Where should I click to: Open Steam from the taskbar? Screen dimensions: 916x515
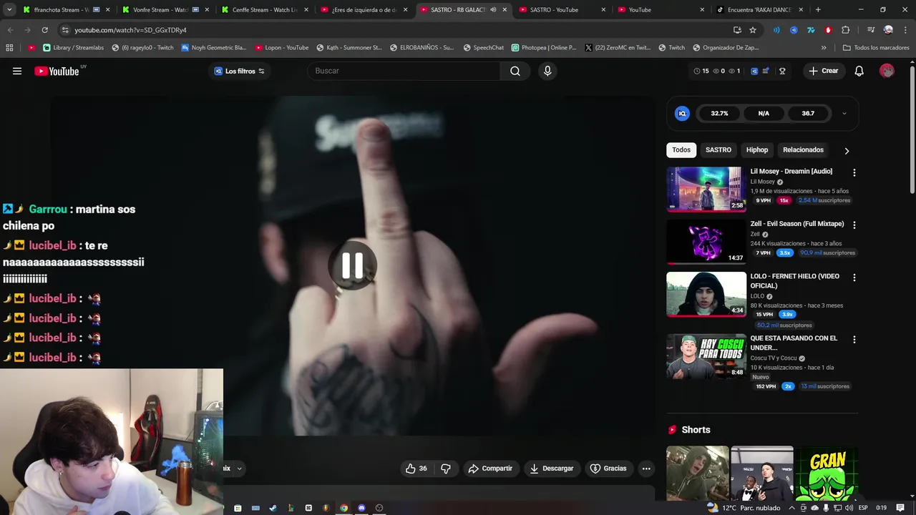click(x=273, y=508)
